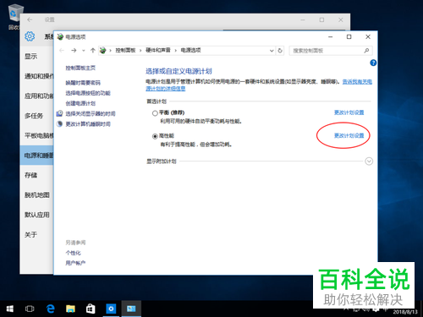Click the back arrow in Power Options window
Image resolution: width=423 pixels, height=317 pixels.
click(62, 51)
